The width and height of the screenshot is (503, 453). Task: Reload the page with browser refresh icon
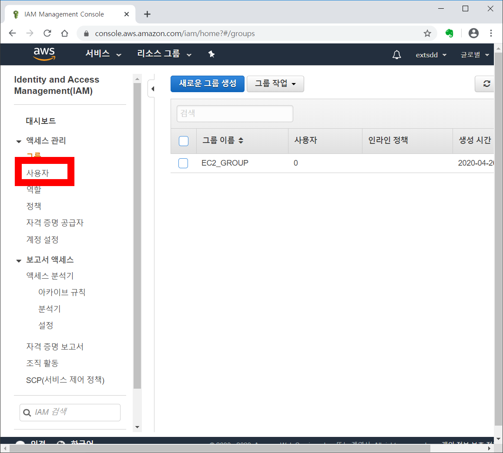coord(47,33)
